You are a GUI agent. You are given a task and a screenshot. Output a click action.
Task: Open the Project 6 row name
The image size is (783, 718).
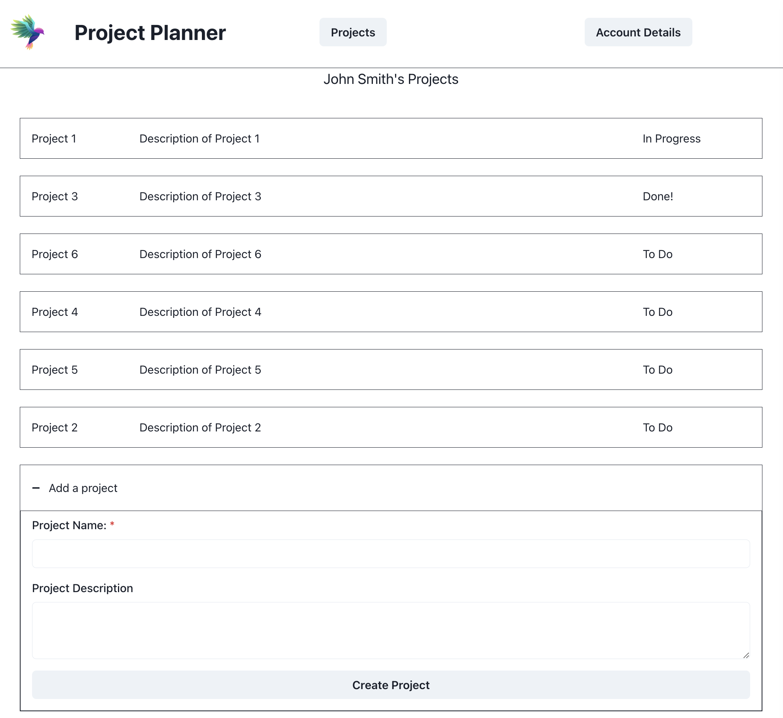click(55, 254)
